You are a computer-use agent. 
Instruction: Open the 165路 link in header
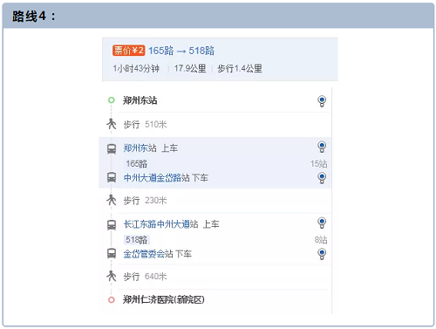[161, 51]
